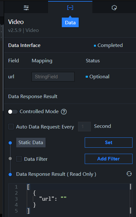Toggle the Controlled Mode switch
This screenshot has height=217, width=136.
13,112
